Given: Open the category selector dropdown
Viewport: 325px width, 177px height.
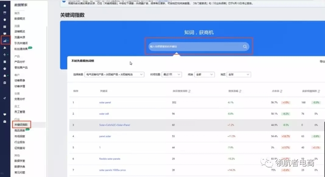Looking at the screenshot, I should point(114,74).
